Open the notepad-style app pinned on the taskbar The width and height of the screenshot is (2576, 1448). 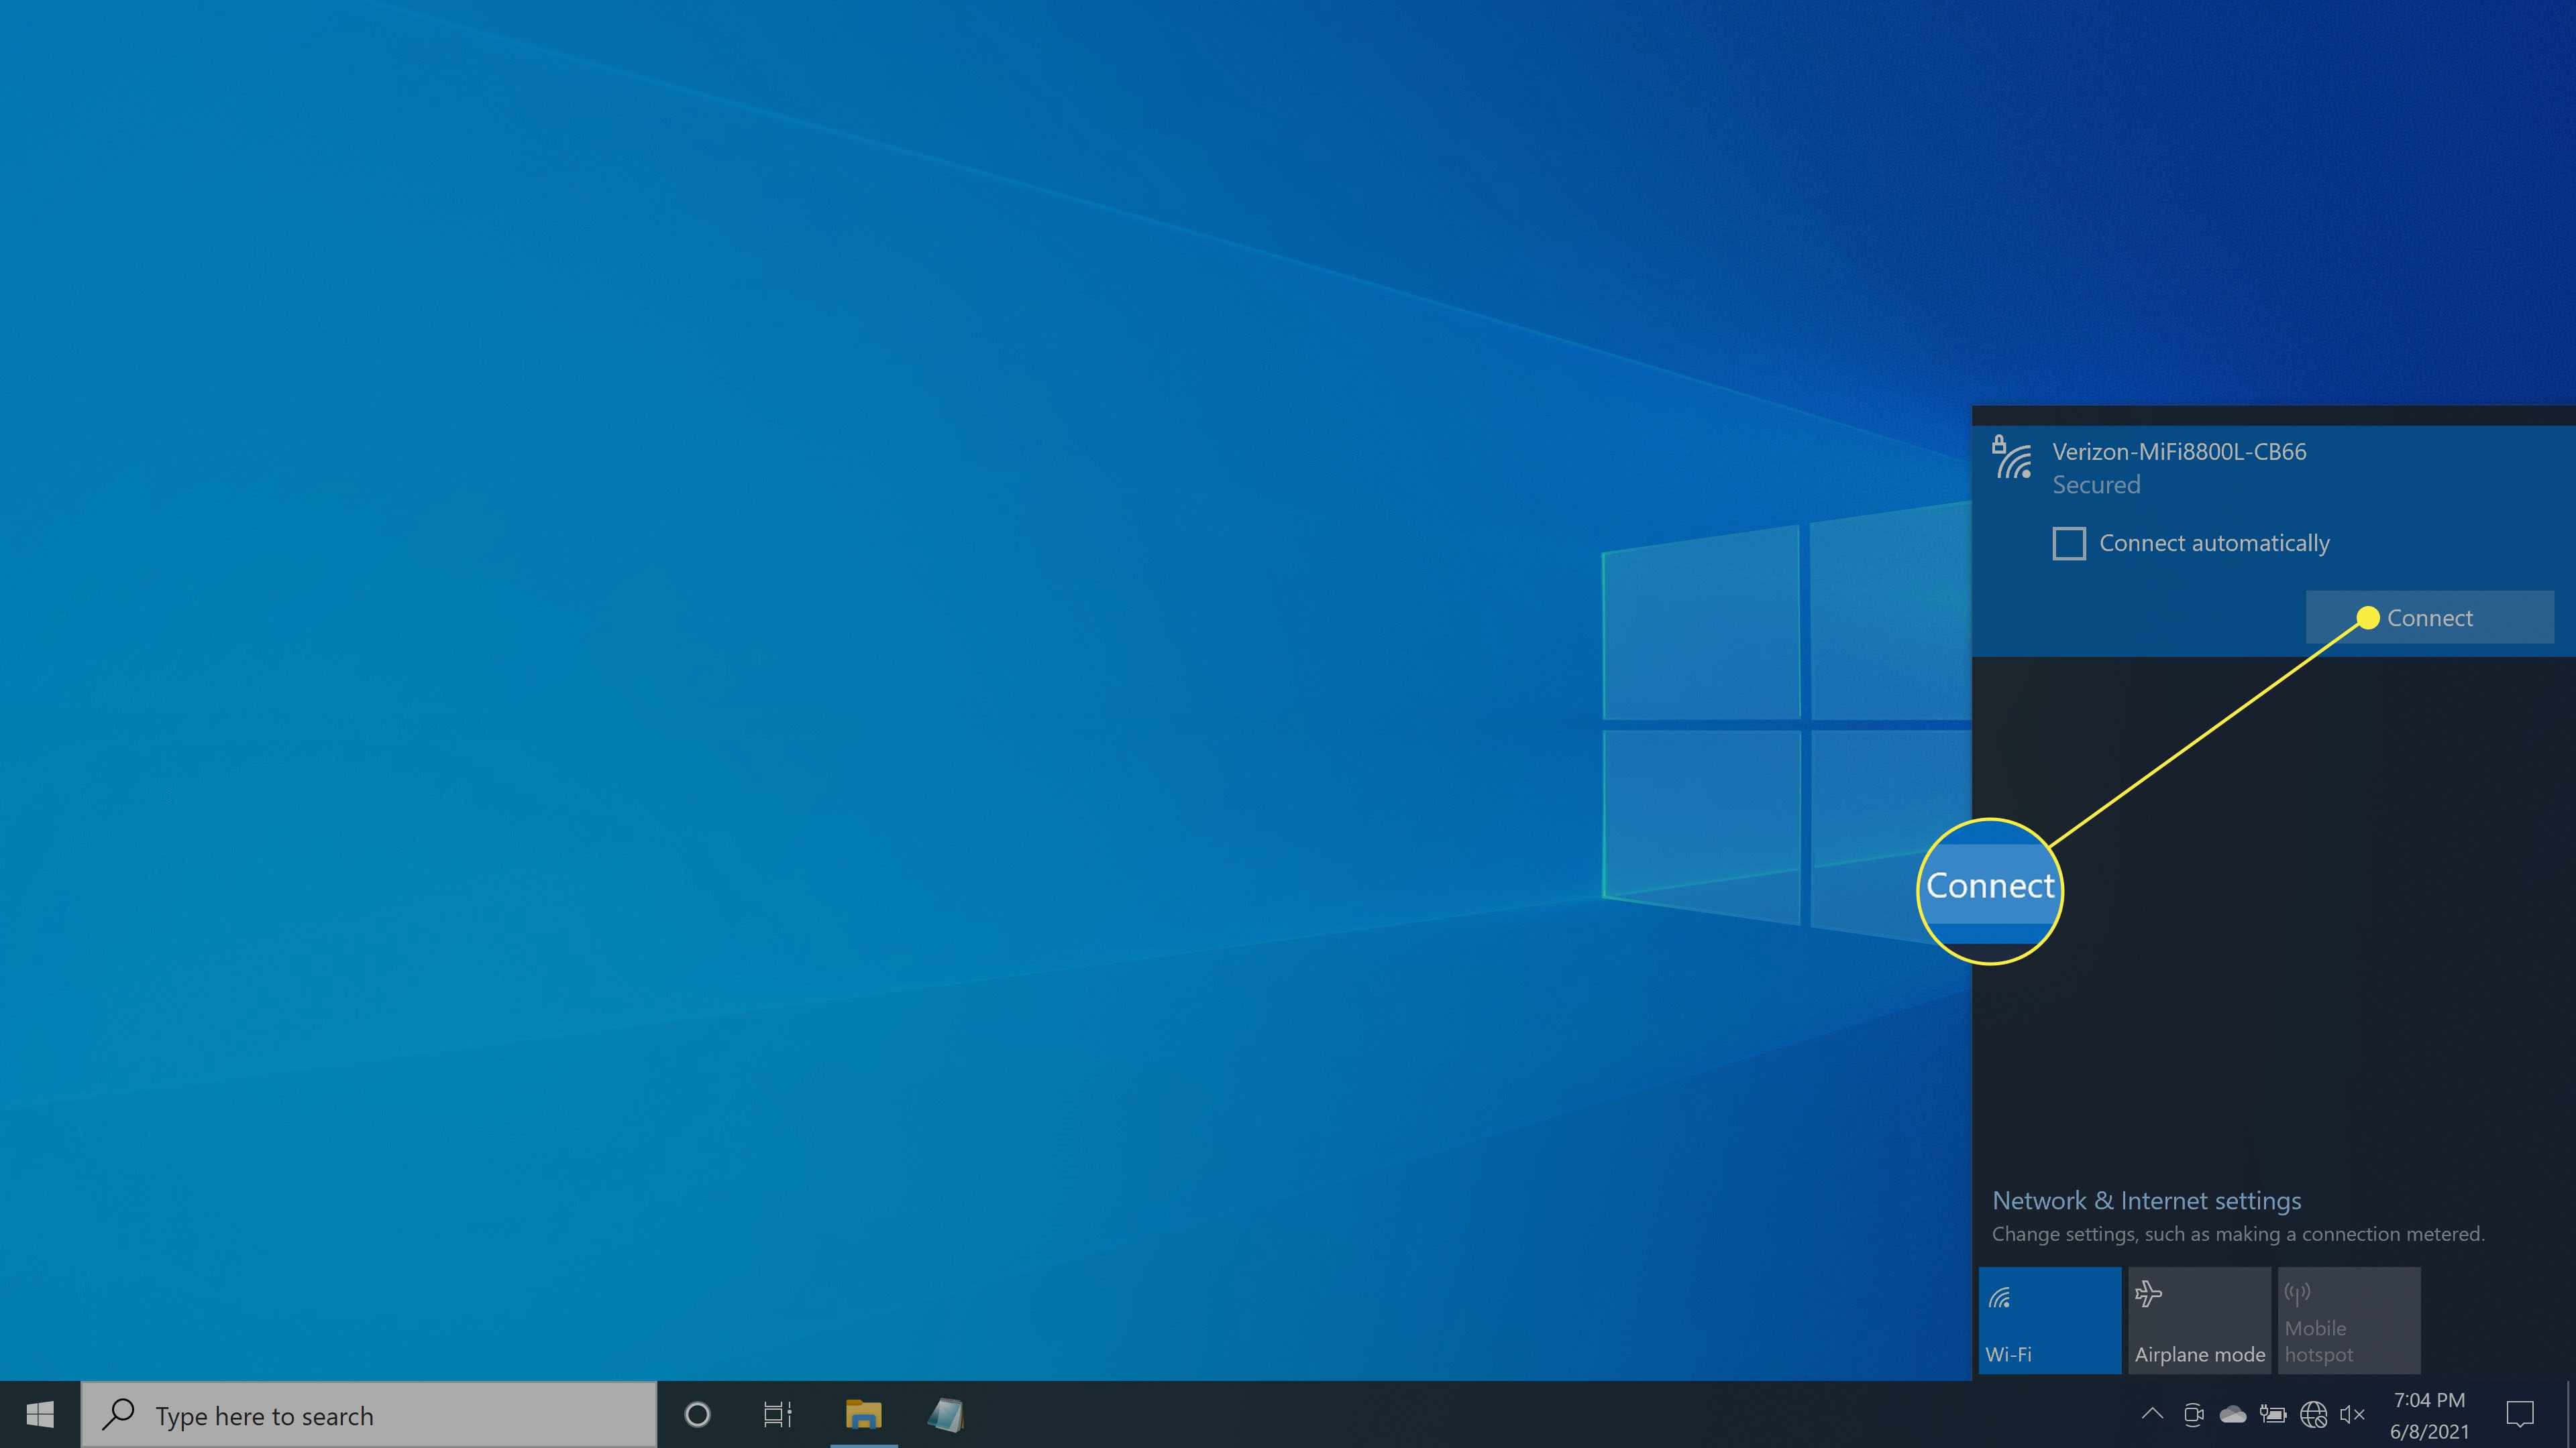945,1415
